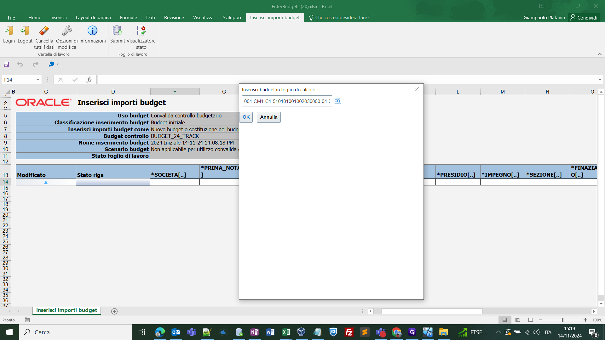The height and width of the screenshot is (340, 605).
Task: Show hidden system tray icons chevron
Action: pyautogui.click(x=498, y=332)
